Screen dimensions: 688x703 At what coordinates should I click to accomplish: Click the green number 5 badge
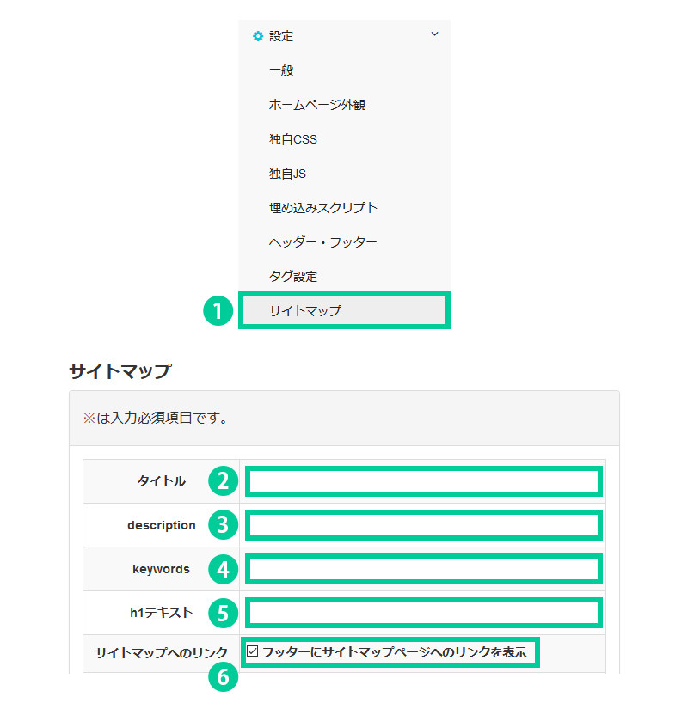[223, 613]
